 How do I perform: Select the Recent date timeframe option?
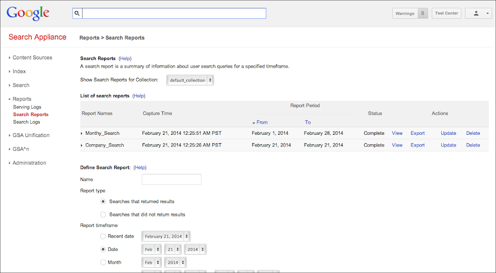(x=103, y=236)
